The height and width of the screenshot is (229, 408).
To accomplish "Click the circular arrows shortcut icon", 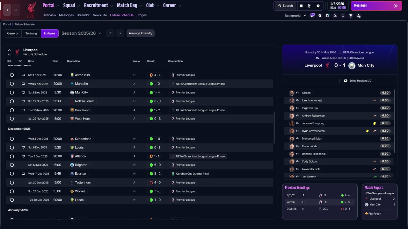I will pos(343,16).
